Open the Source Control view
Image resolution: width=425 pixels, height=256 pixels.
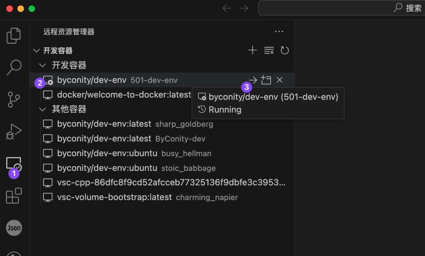pyautogui.click(x=14, y=99)
